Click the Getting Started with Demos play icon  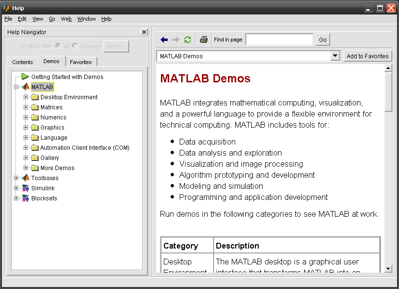click(25, 77)
